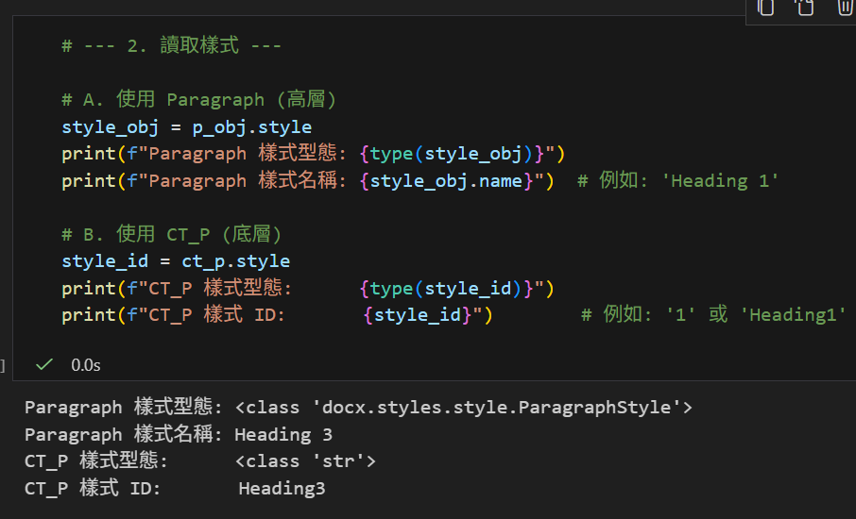Click the line 'style_obj = p_obj.style'
This screenshot has height=519, width=856.
pyautogui.click(x=187, y=127)
